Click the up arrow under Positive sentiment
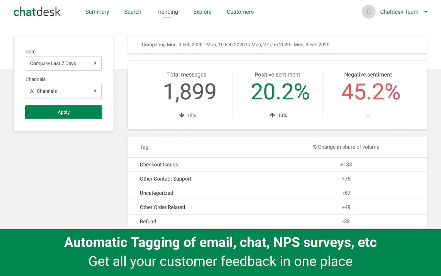 pos(272,115)
